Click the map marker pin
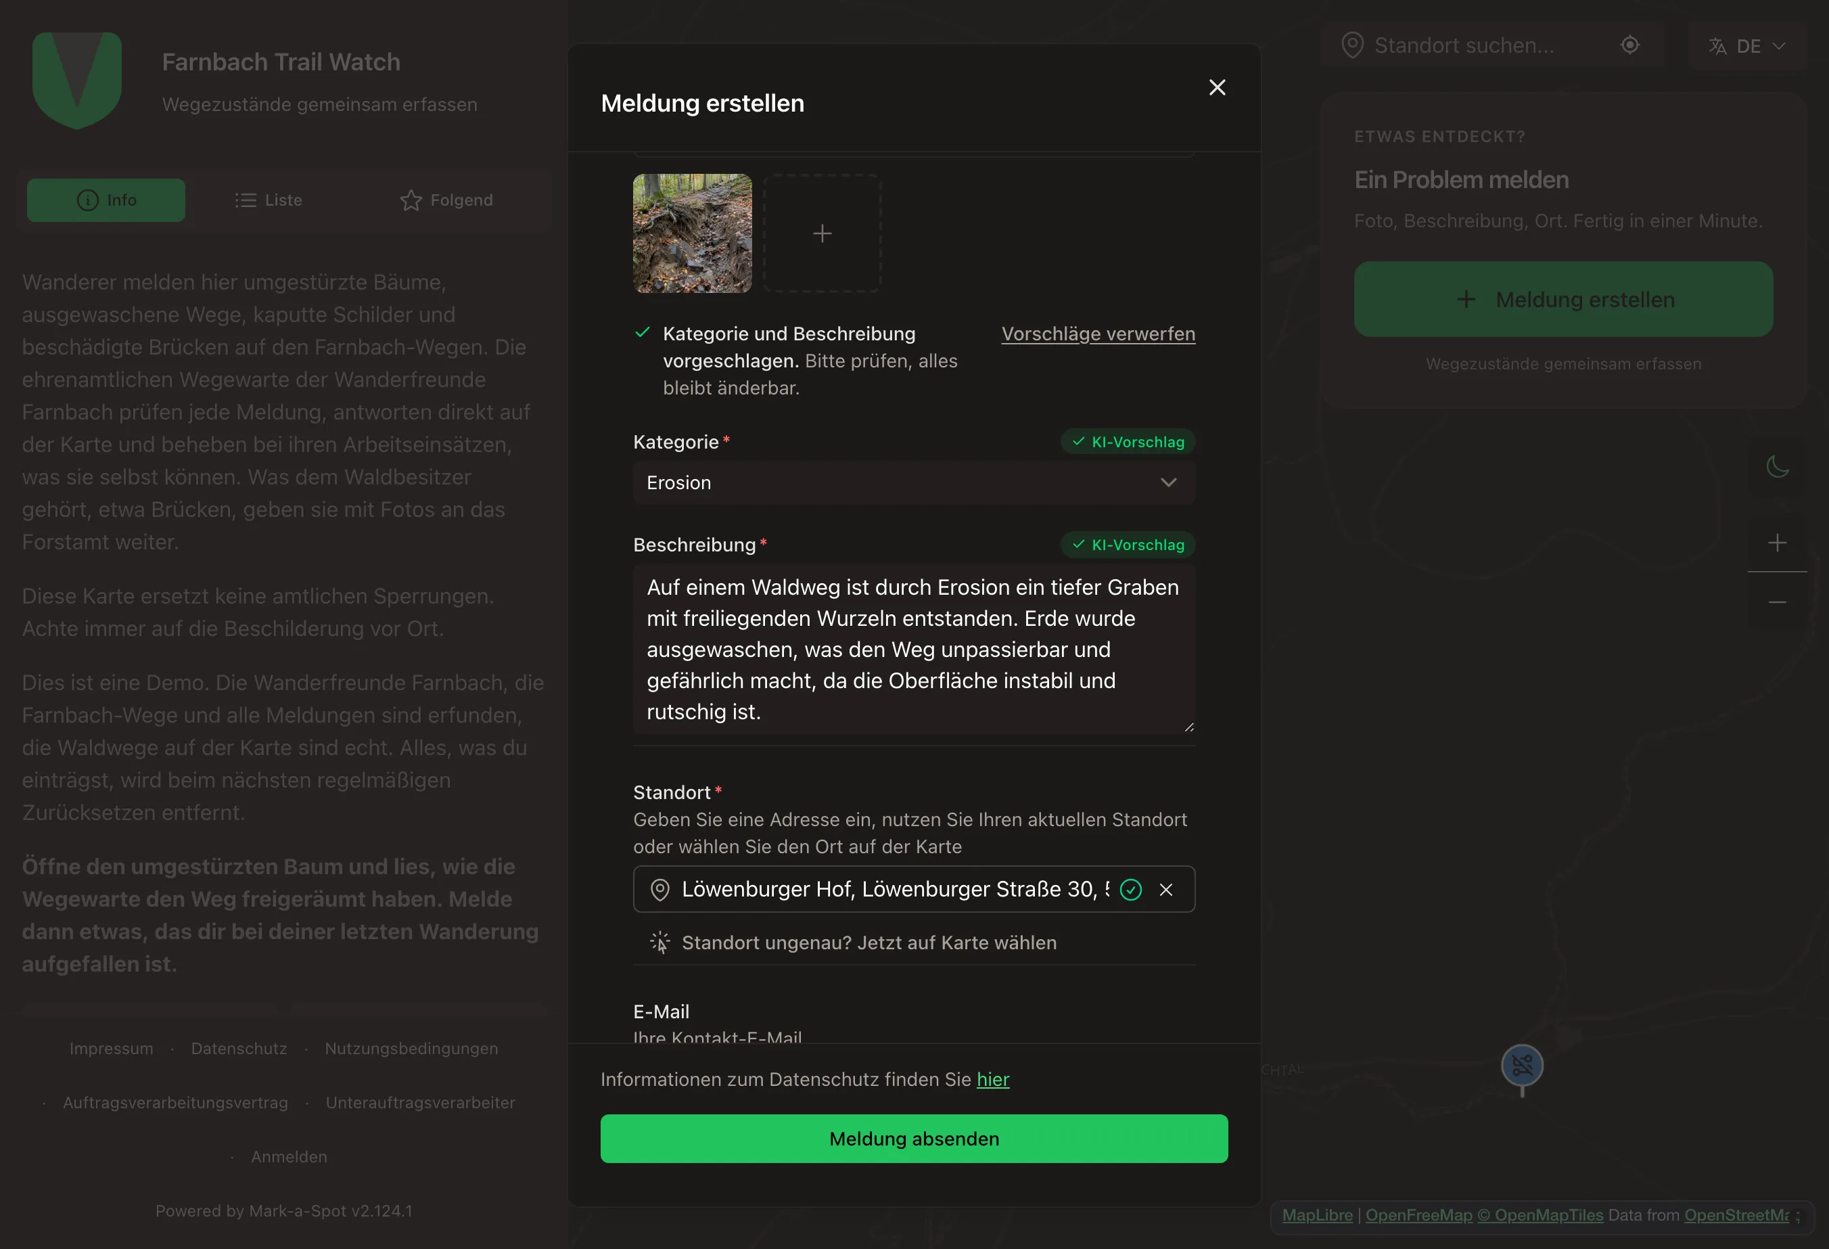Screen dimensions: 1829x1249 tap(1521, 1067)
